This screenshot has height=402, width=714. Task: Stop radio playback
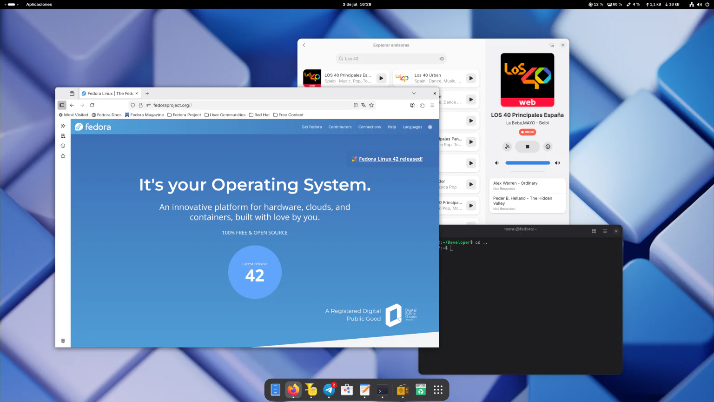pos(528,147)
